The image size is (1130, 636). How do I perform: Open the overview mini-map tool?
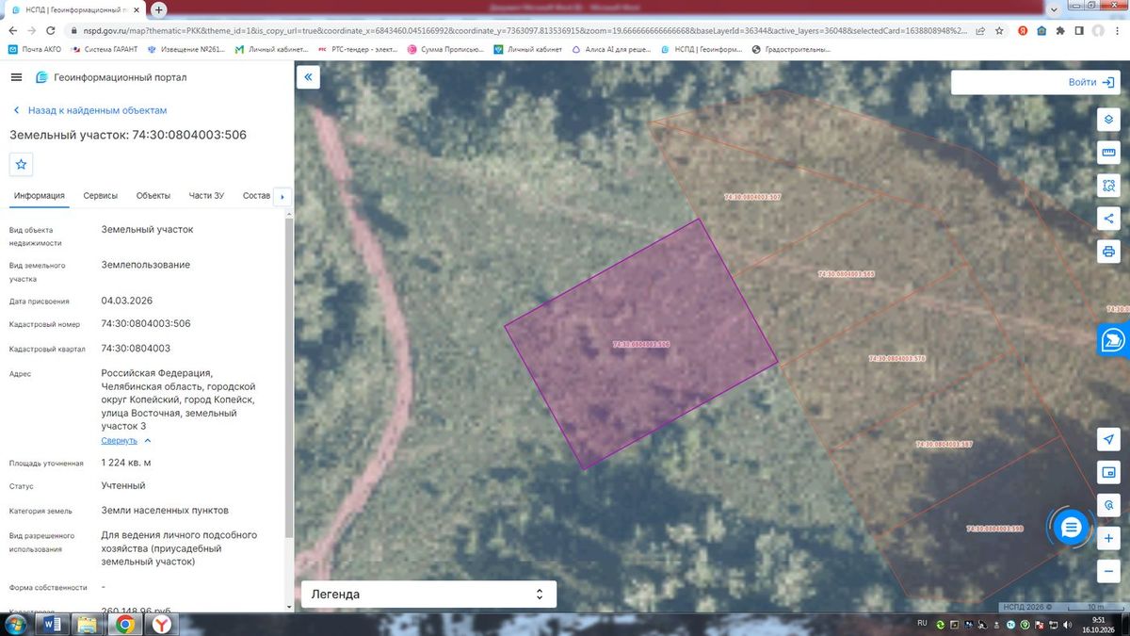pos(1108,472)
